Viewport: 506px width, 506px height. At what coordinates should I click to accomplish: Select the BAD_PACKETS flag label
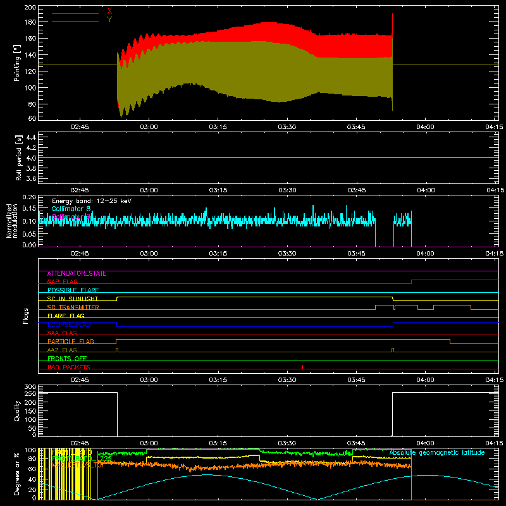pyautogui.click(x=69, y=367)
